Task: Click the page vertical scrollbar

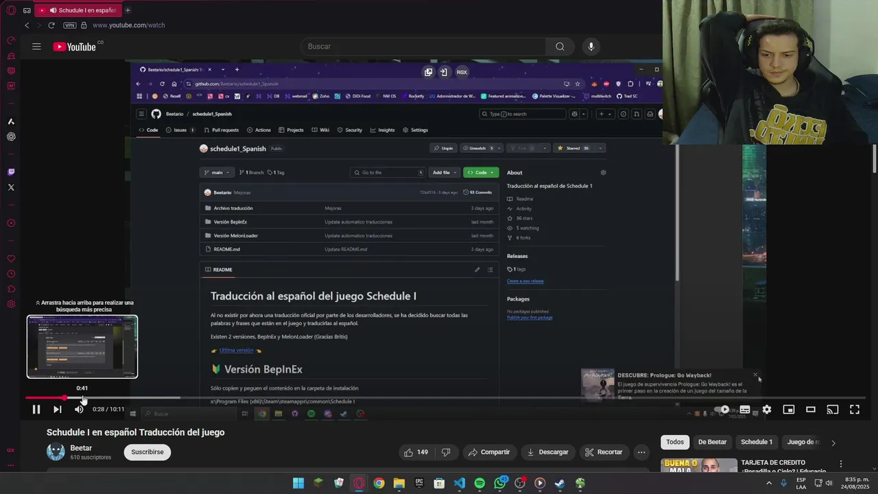Action: point(875,158)
